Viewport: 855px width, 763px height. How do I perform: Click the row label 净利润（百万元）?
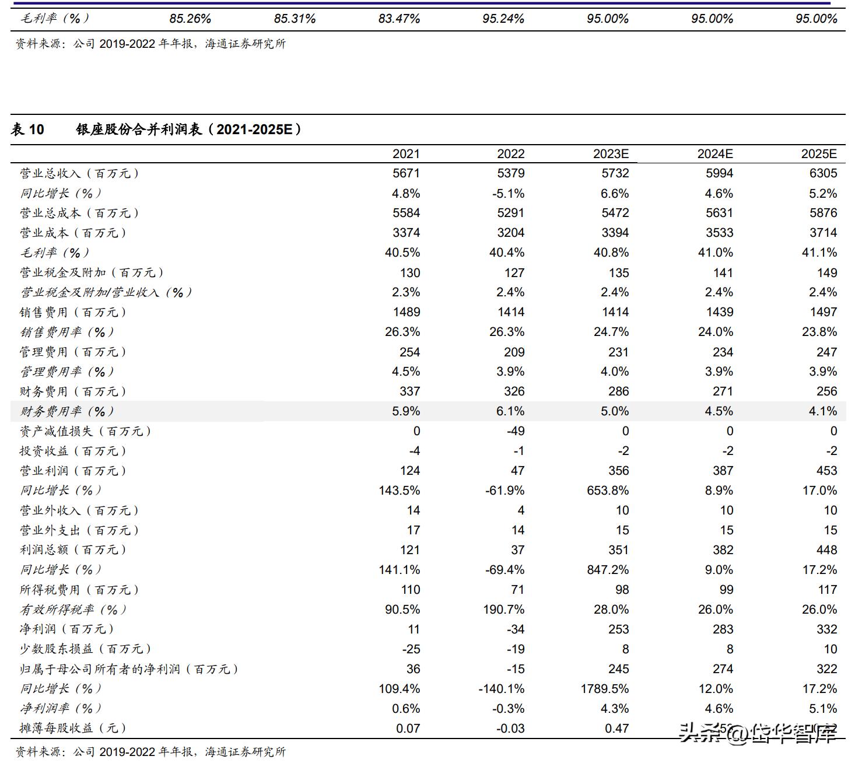click(x=67, y=629)
